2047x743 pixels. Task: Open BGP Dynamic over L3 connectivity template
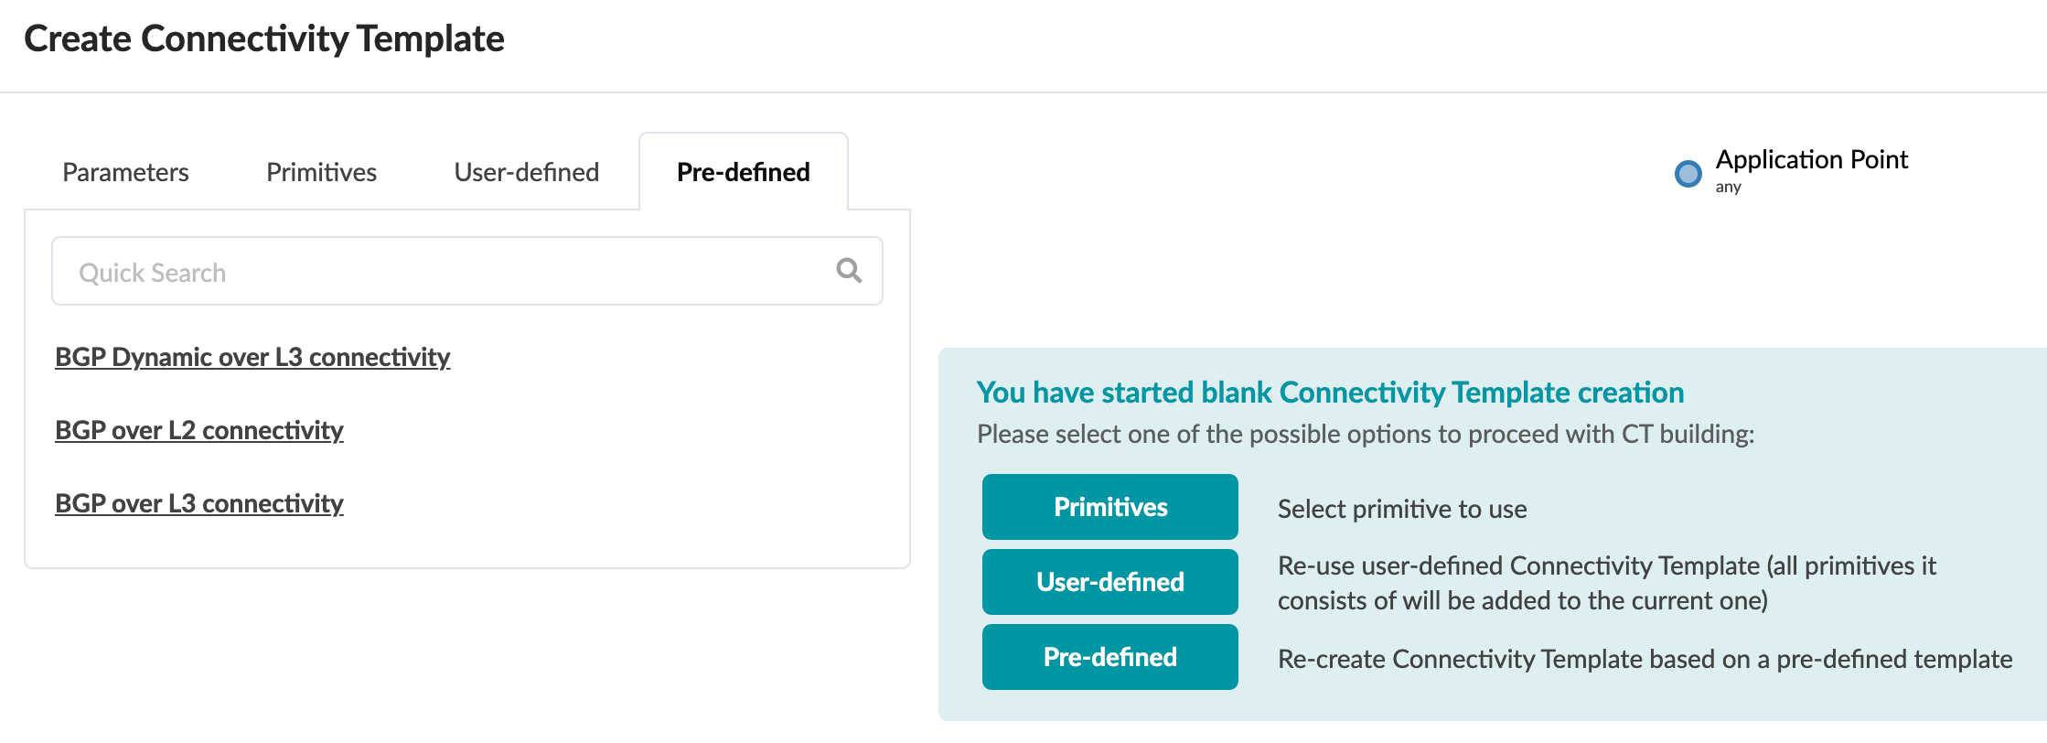[x=252, y=357]
